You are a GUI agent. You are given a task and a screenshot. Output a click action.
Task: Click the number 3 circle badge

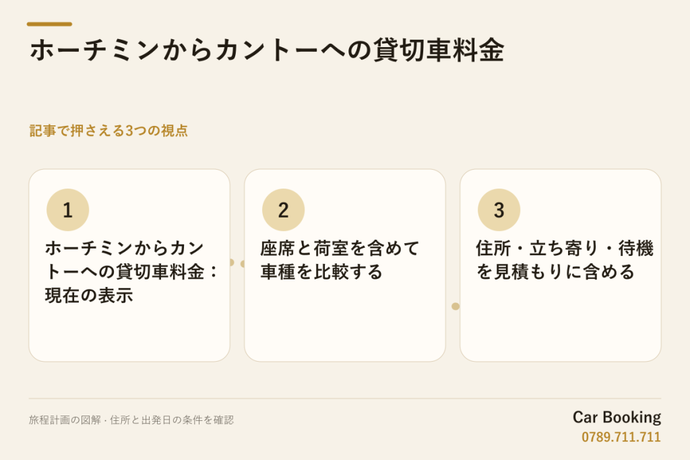click(499, 209)
